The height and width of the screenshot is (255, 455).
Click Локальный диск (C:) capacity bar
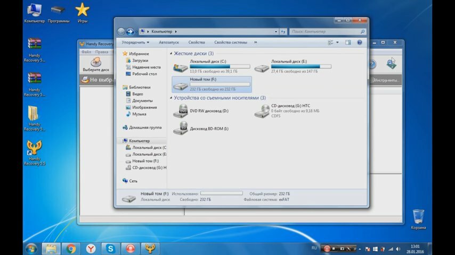[220, 66]
